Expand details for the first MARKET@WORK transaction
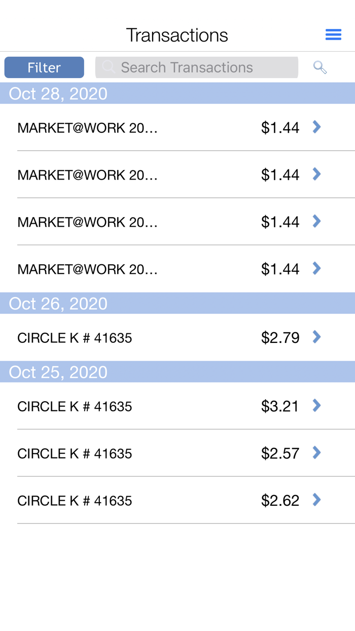Viewport: 355px width, 631px height. [316, 127]
